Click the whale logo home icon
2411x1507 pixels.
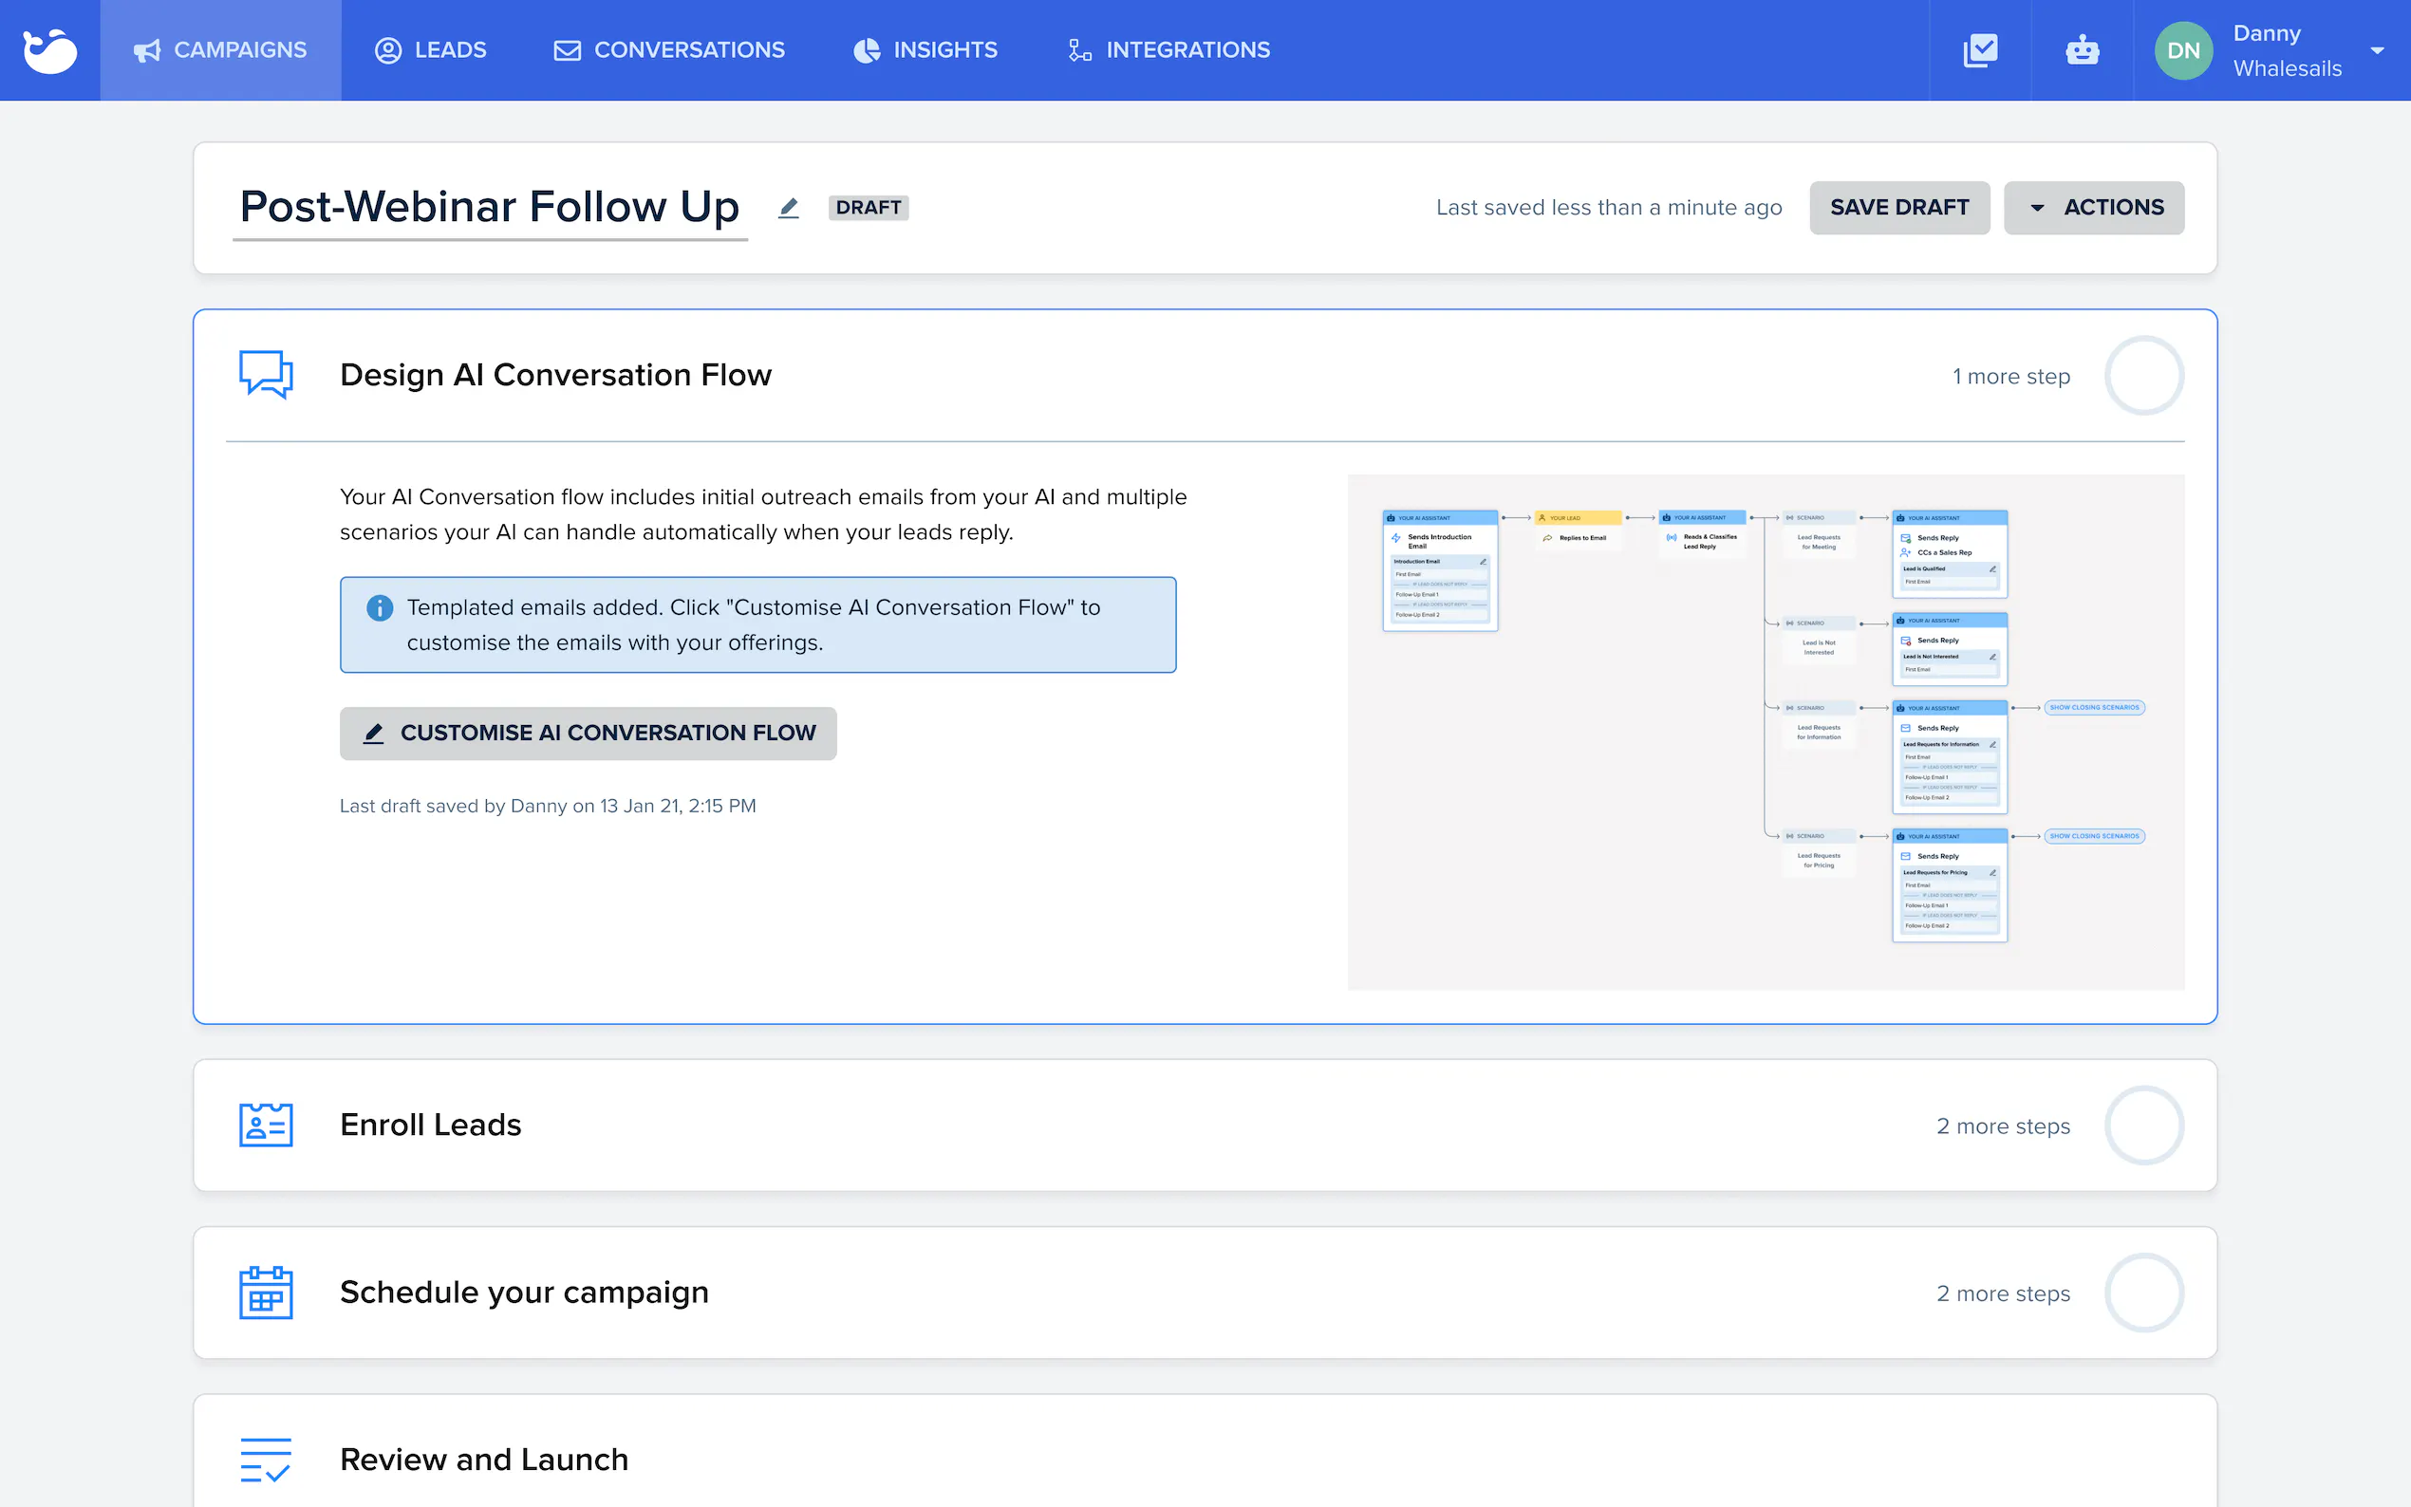(x=50, y=50)
